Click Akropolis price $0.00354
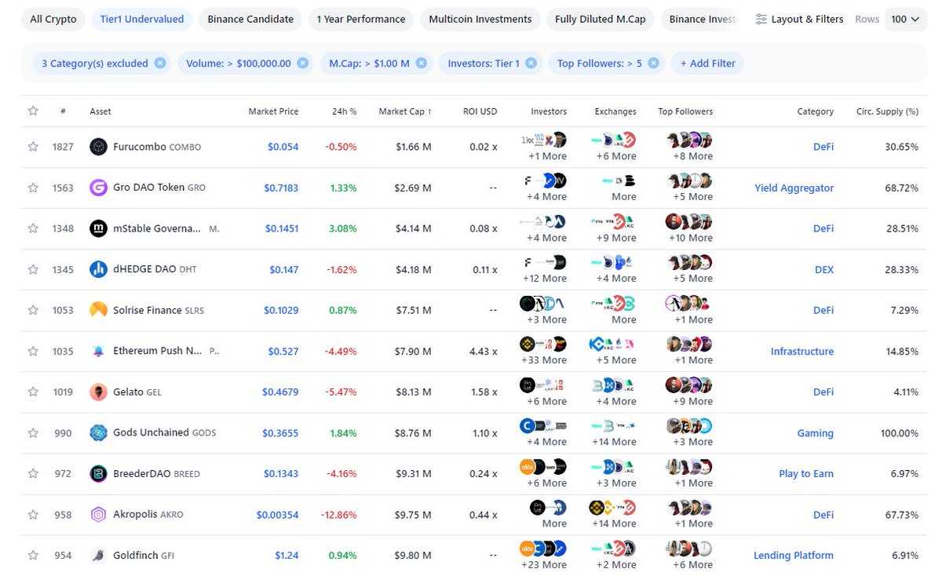Image resolution: width=942 pixels, height=576 pixels. [x=277, y=515]
